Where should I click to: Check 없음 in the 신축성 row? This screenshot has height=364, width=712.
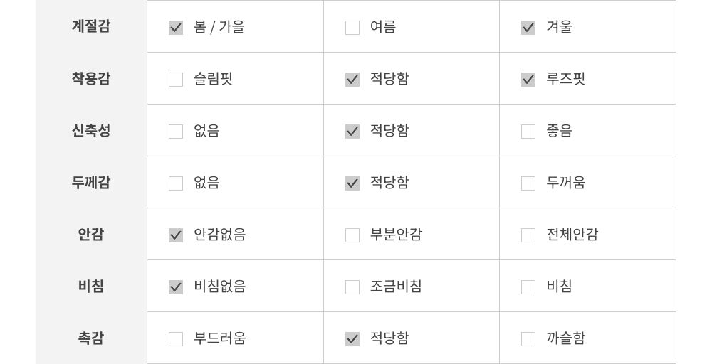click(176, 132)
